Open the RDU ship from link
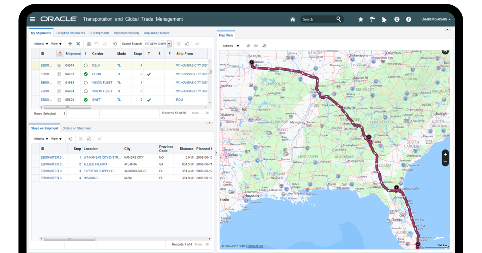Image resolution: width=482 pixels, height=253 pixels. pos(179,100)
